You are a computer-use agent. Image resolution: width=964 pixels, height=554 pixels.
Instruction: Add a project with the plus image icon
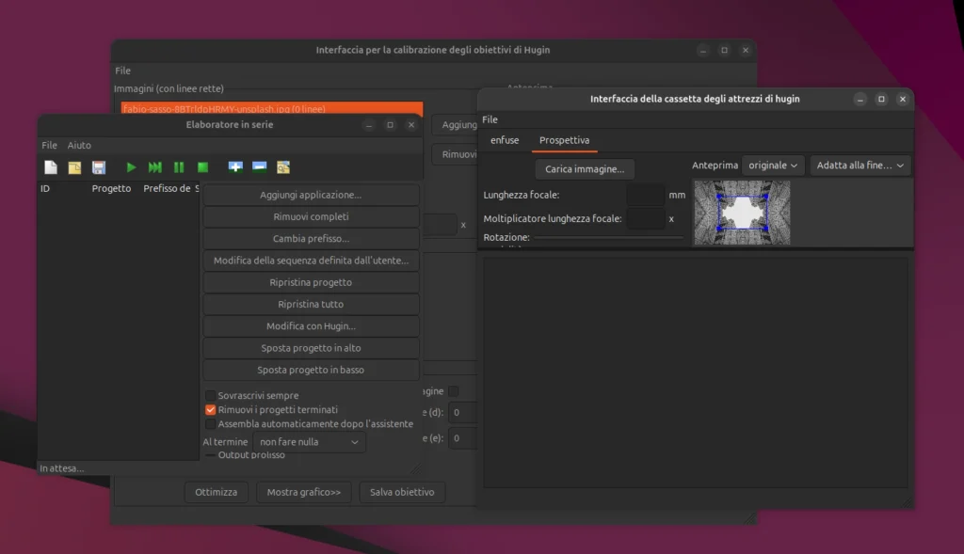pyautogui.click(x=235, y=167)
